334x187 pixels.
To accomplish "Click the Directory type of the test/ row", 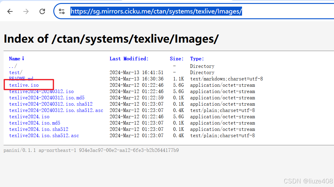I will (202, 73).
